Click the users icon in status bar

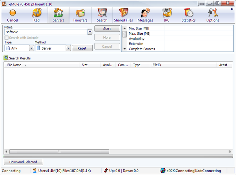(x=35, y=170)
